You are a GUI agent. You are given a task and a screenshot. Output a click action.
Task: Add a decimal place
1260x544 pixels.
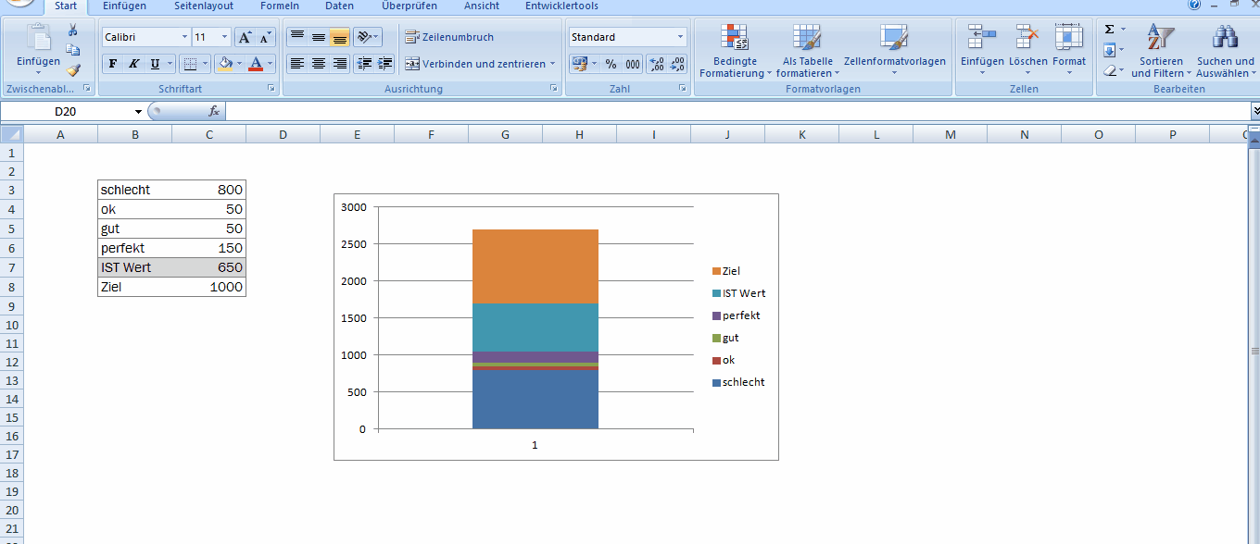[x=656, y=64]
